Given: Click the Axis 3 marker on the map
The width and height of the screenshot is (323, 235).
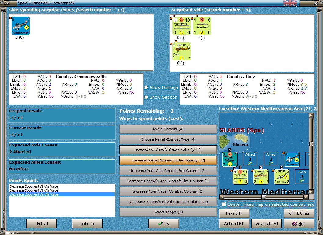Looking at the screenshot, I should 302,176.
